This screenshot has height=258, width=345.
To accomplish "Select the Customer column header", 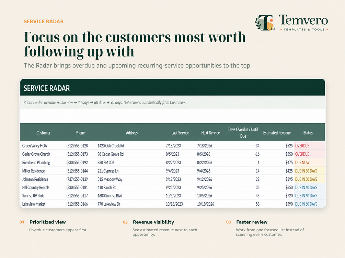I will pyautogui.click(x=43, y=133).
